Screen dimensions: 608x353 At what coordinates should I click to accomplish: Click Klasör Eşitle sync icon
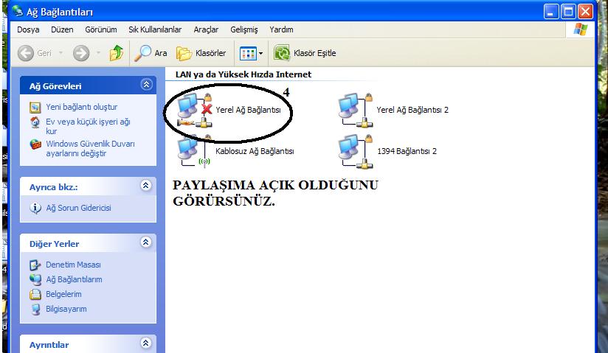pos(282,53)
